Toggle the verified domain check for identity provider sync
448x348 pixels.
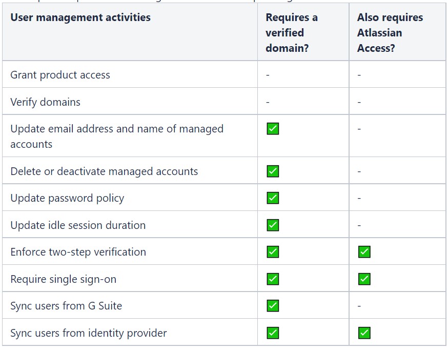point(272,333)
